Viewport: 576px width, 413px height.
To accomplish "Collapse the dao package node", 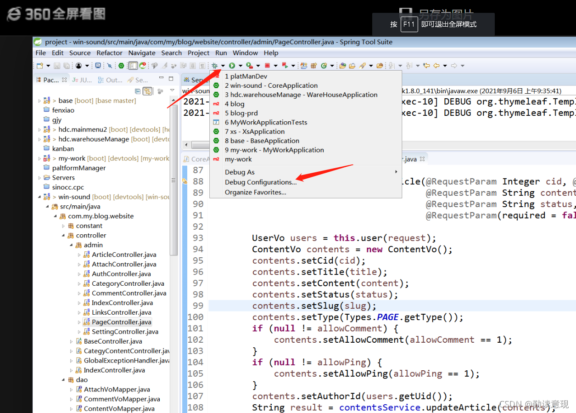I will pos(63,380).
